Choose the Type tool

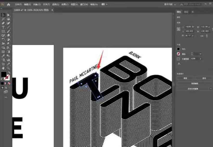(x=3, y=27)
